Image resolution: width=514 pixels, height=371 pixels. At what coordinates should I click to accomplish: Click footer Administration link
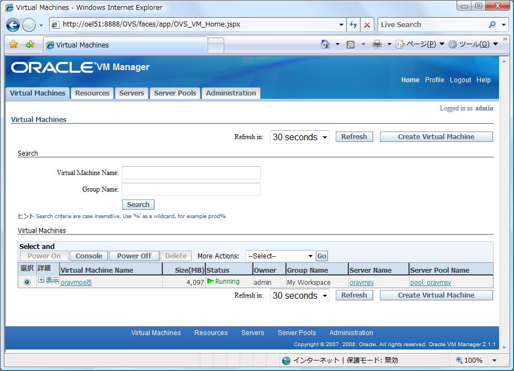point(351,333)
